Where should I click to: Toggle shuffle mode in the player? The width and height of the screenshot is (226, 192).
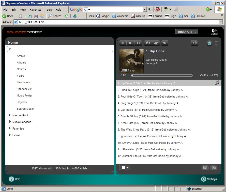pos(156,43)
